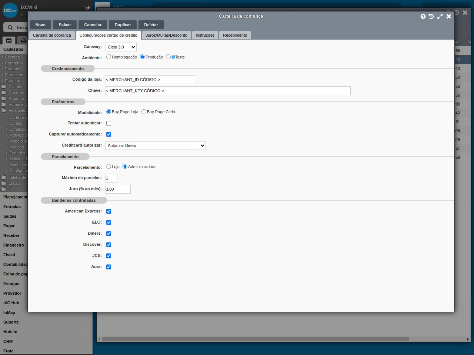
Task: Open the Gateway dropdown showing Cielo 3.0
Action: point(121,47)
